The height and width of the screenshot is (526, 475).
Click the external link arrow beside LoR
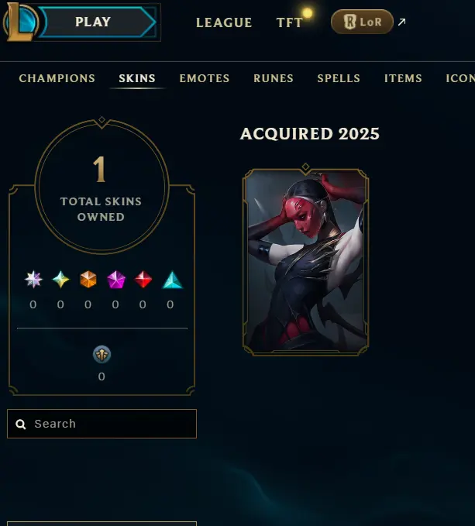point(401,22)
